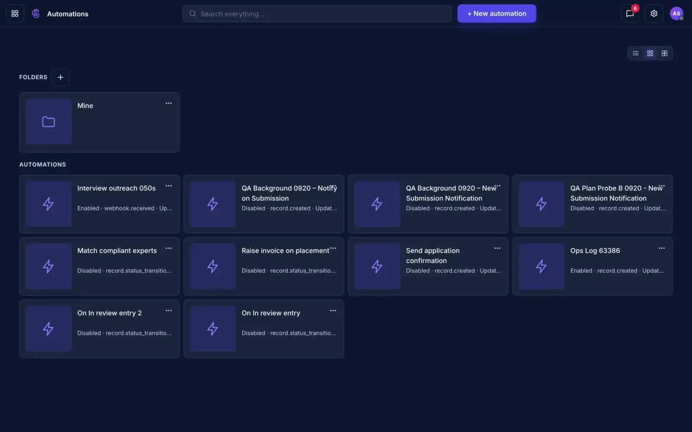Open options menu for Mine folder
This screenshot has height=432, width=692.
point(169,103)
